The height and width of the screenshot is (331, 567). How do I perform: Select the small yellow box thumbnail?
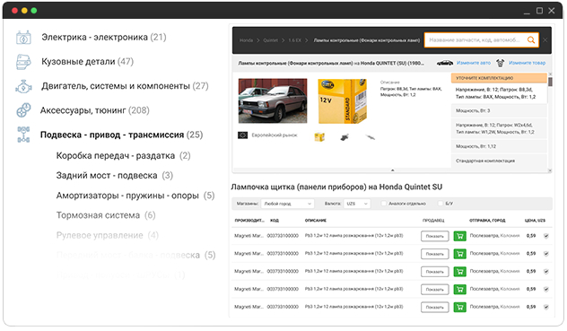click(319, 137)
